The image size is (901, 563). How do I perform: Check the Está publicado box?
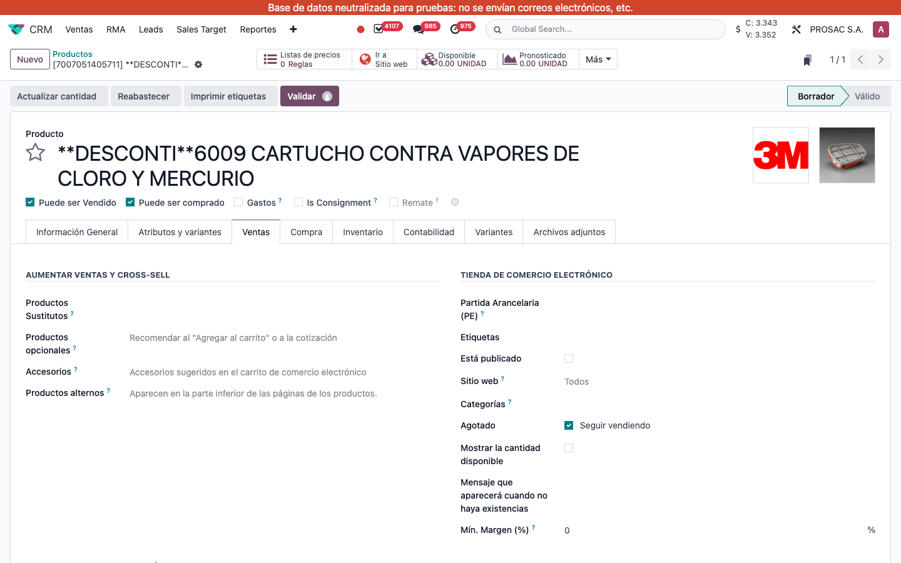click(569, 358)
